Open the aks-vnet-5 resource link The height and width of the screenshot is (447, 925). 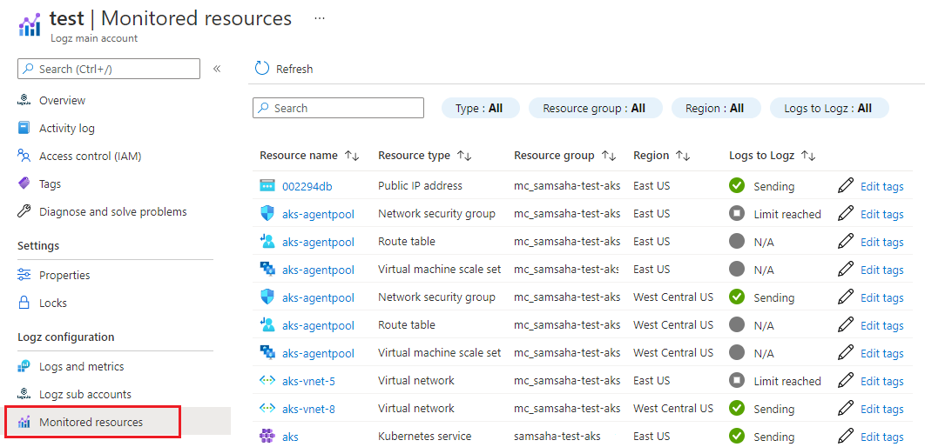click(308, 381)
